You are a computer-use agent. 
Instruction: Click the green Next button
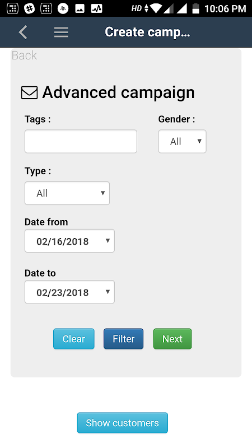[x=172, y=339]
